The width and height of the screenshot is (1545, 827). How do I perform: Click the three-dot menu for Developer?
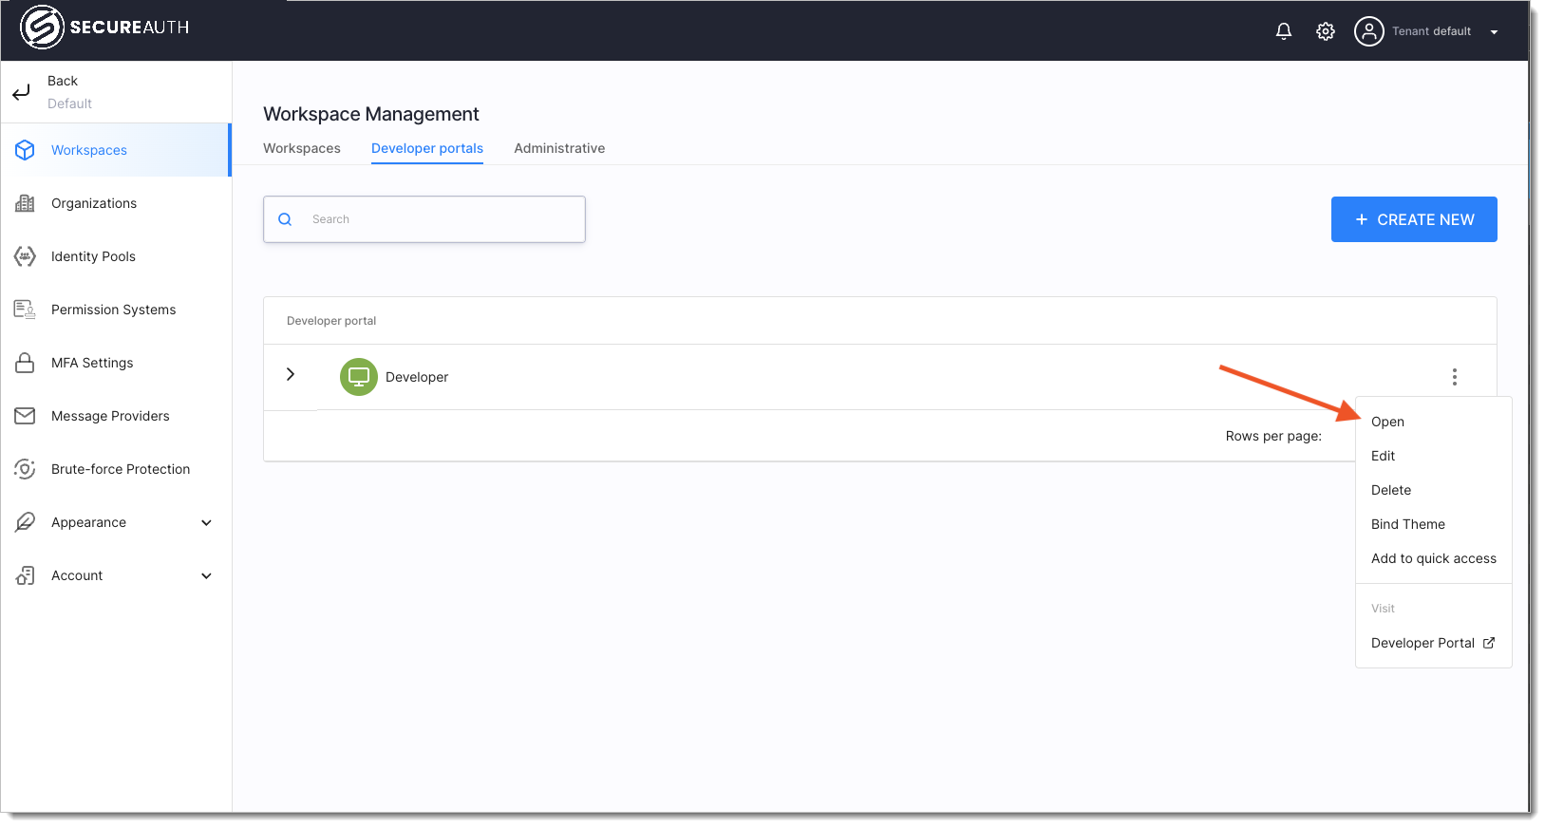click(1454, 377)
